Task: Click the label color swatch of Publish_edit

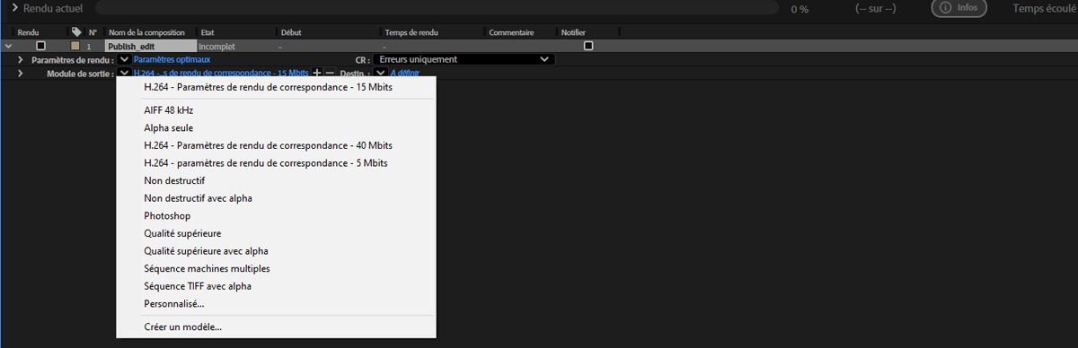Action: 75,45
